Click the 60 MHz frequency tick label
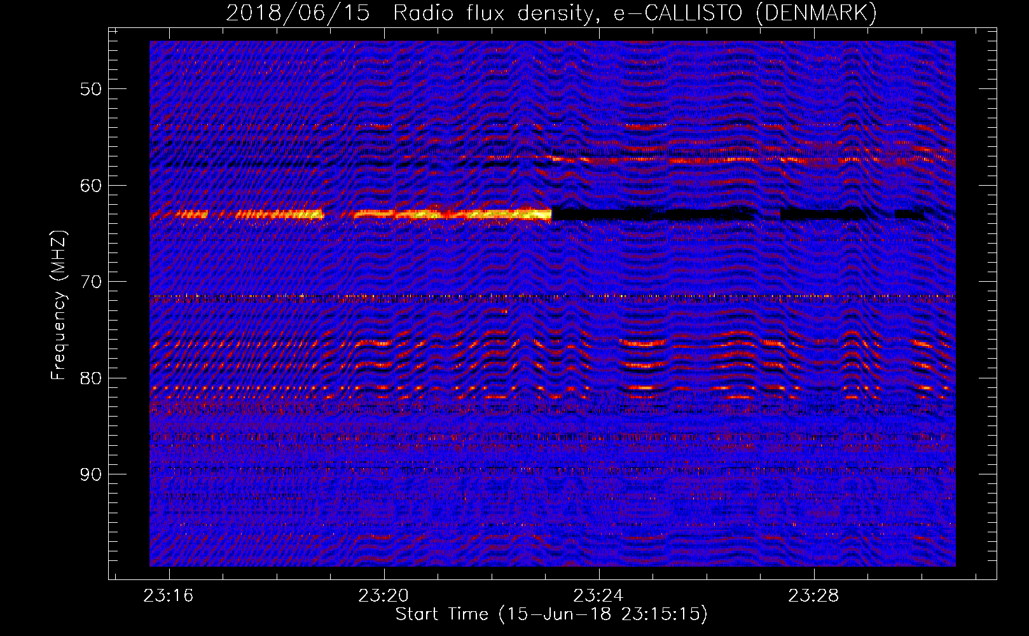The width and height of the screenshot is (1029, 636). point(91,186)
